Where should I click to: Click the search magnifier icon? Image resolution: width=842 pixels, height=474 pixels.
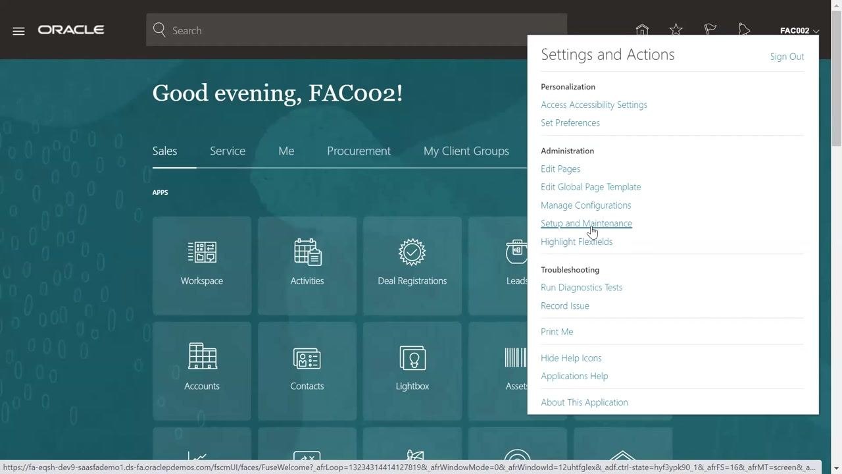click(x=159, y=30)
